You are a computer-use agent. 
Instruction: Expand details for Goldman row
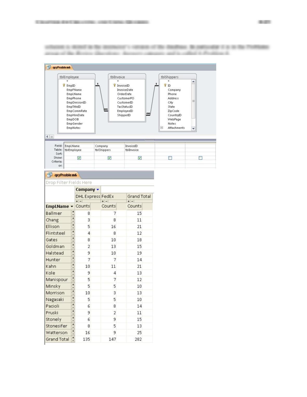(x=73, y=245)
